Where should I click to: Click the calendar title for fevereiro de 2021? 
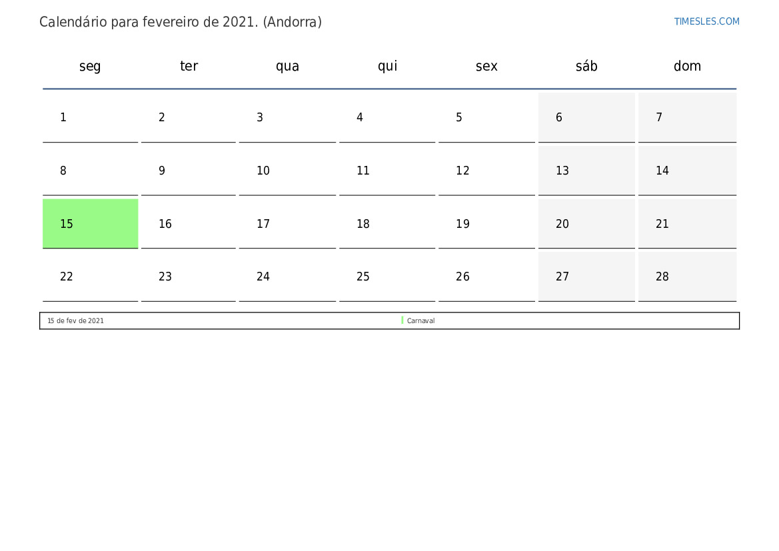click(181, 23)
